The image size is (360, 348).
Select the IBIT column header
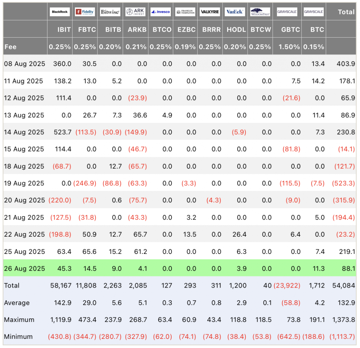coord(64,29)
